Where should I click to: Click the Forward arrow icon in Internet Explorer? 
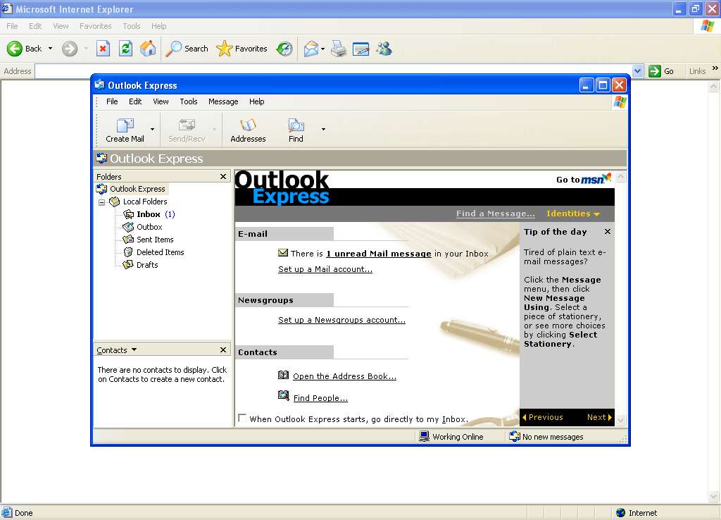point(70,49)
